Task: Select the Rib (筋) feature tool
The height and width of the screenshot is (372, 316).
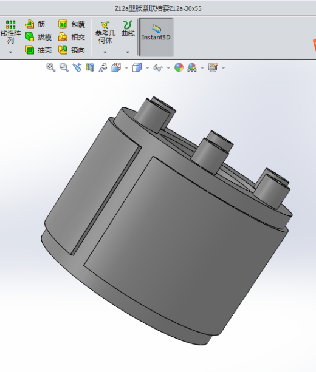Action: [35, 24]
